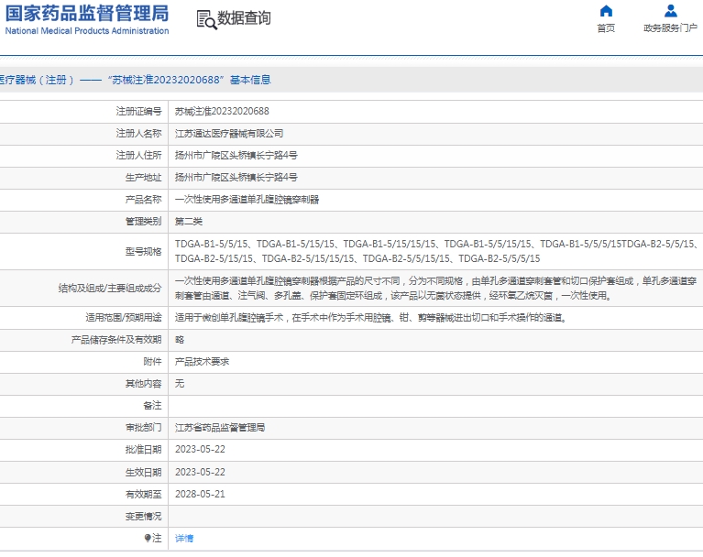703x557 pixels.
Task: Click the 注册人住所 address value
Action: click(x=236, y=156)
